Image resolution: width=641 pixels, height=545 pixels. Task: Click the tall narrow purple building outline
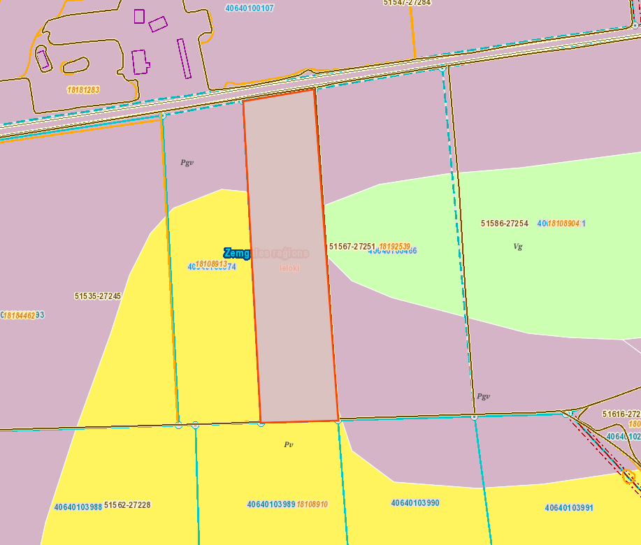(x=185, y=59)
